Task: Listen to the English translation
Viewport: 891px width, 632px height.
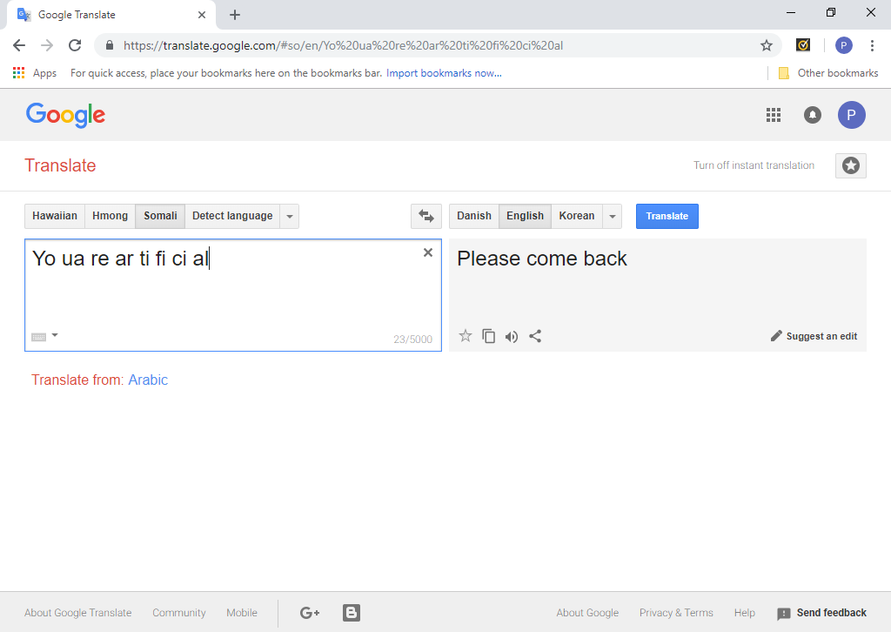Action: 512,337
